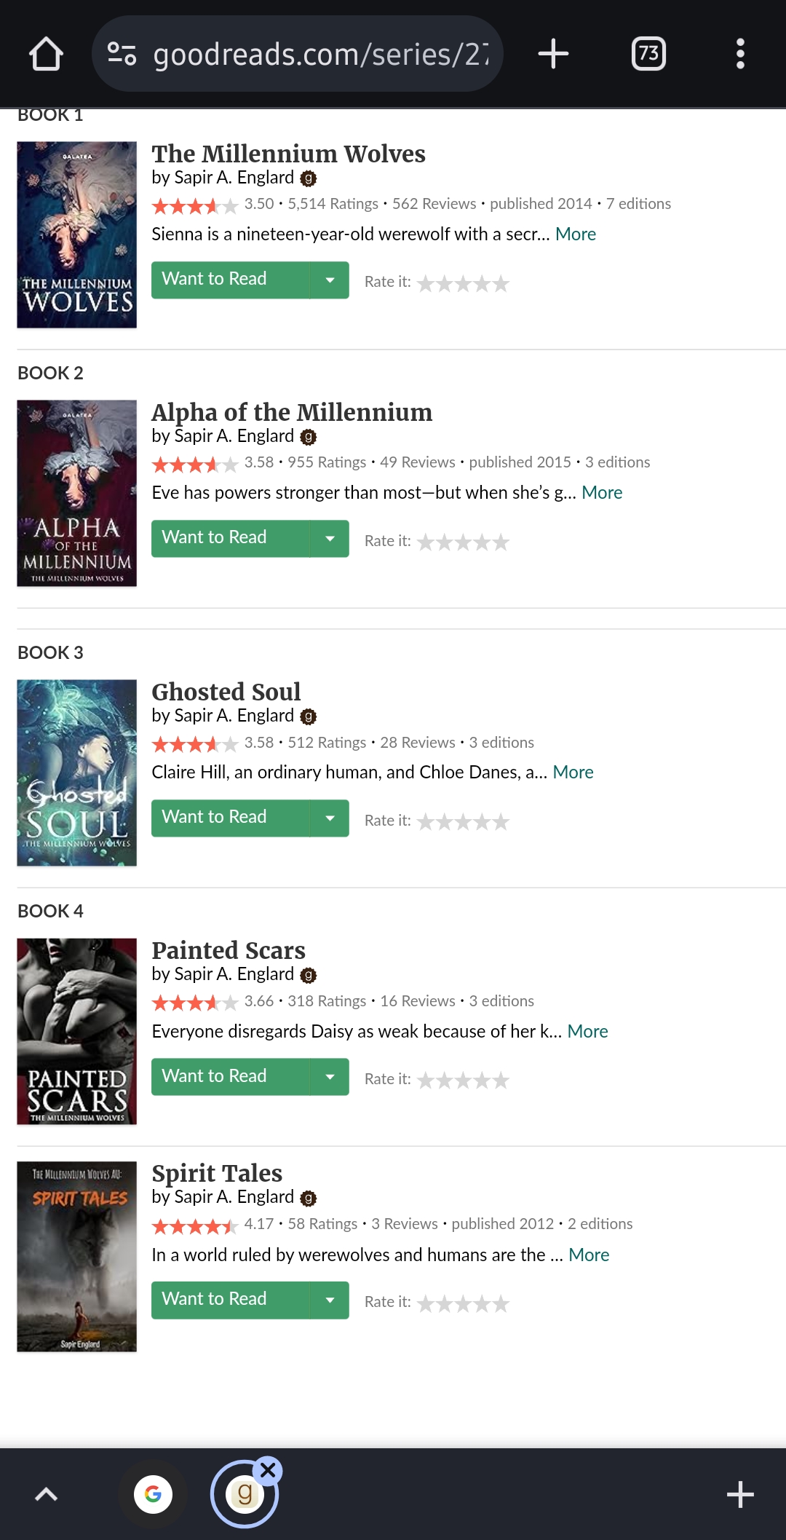Open the Spirit Tales book title link

[x=217, y=1173]
